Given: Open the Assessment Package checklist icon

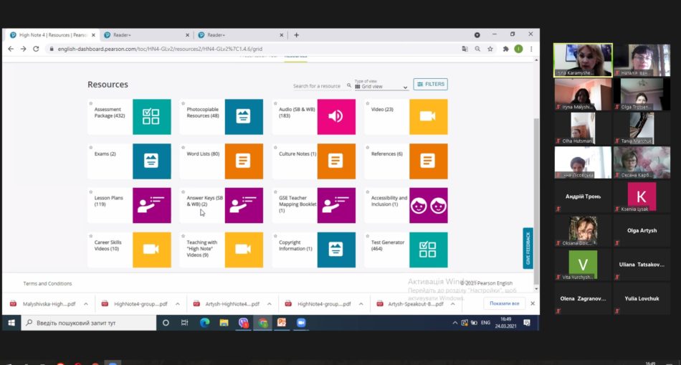Looking at the screenshot, I should [151, 117].
